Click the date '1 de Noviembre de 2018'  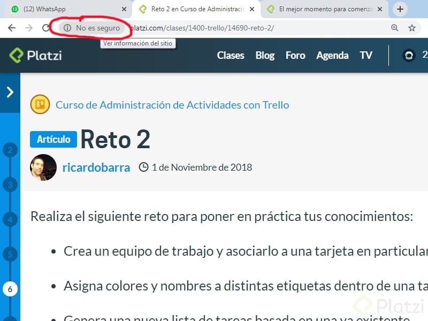(x=202, y=167)
